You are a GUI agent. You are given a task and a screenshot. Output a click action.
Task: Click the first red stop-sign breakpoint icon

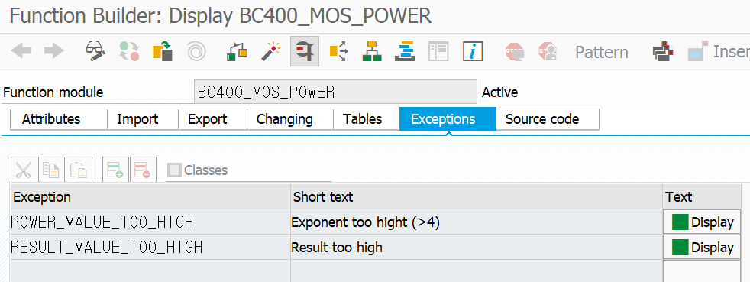[x=514, y=51]
